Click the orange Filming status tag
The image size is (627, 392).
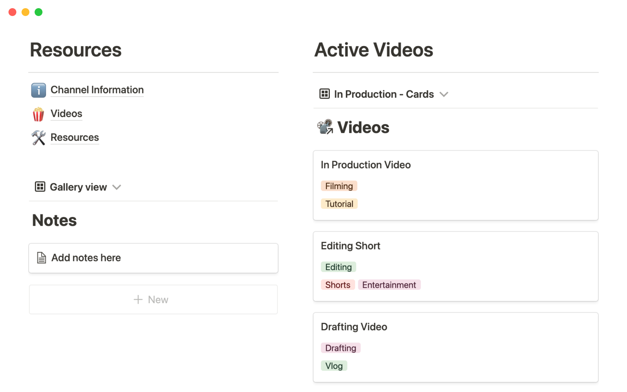(x=339, y=186)
